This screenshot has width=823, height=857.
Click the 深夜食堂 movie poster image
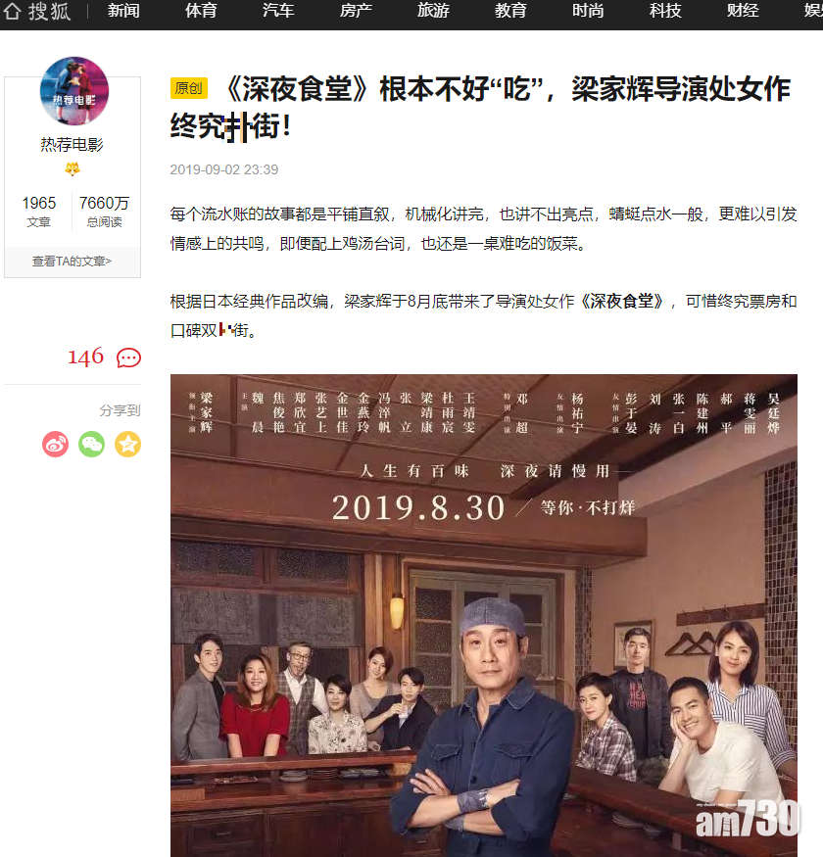point(484,615)
